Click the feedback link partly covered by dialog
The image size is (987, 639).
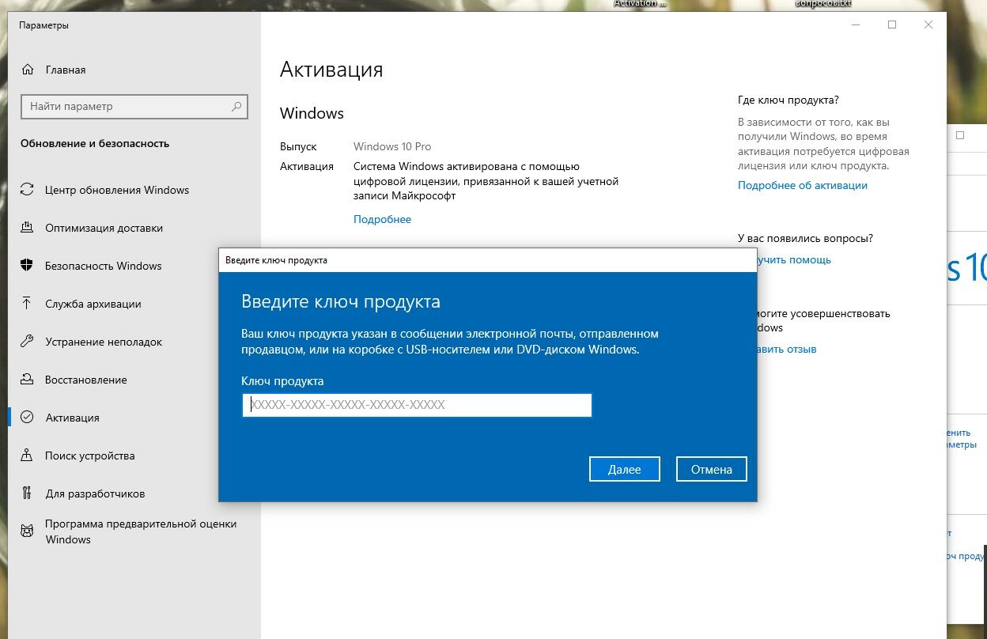pos(787,349)
